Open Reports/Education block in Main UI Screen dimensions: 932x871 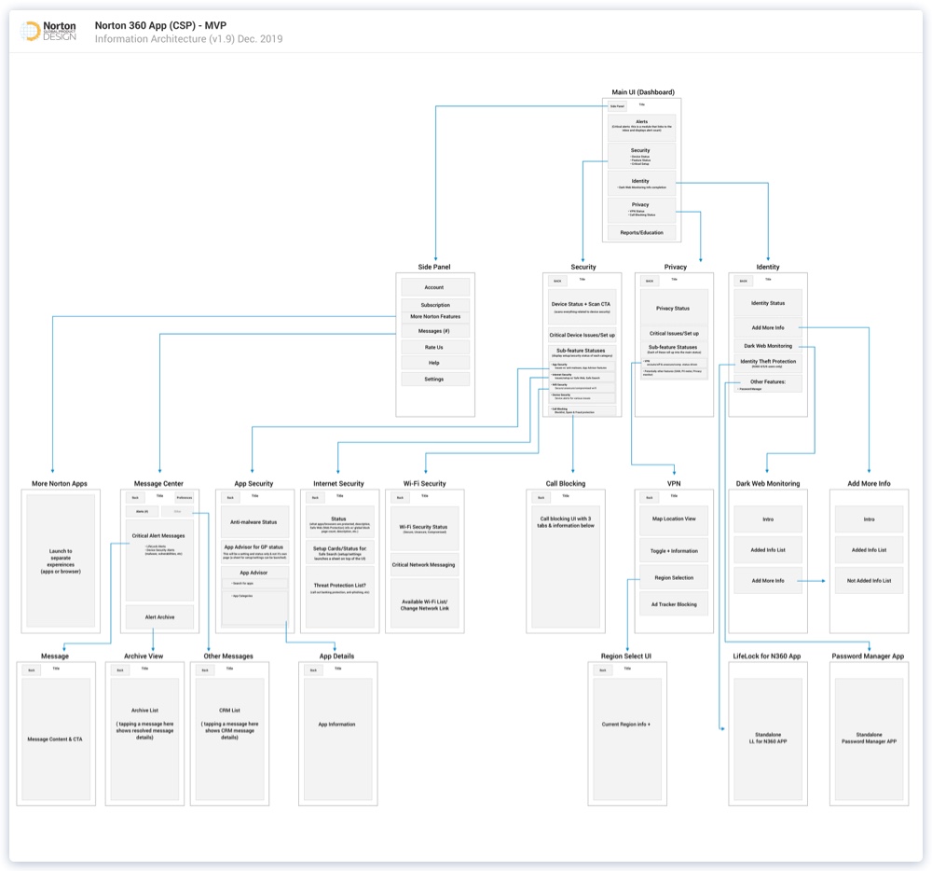tap(642, 232)
